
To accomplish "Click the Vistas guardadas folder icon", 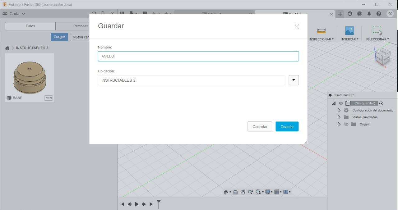I will pos(346,117).
